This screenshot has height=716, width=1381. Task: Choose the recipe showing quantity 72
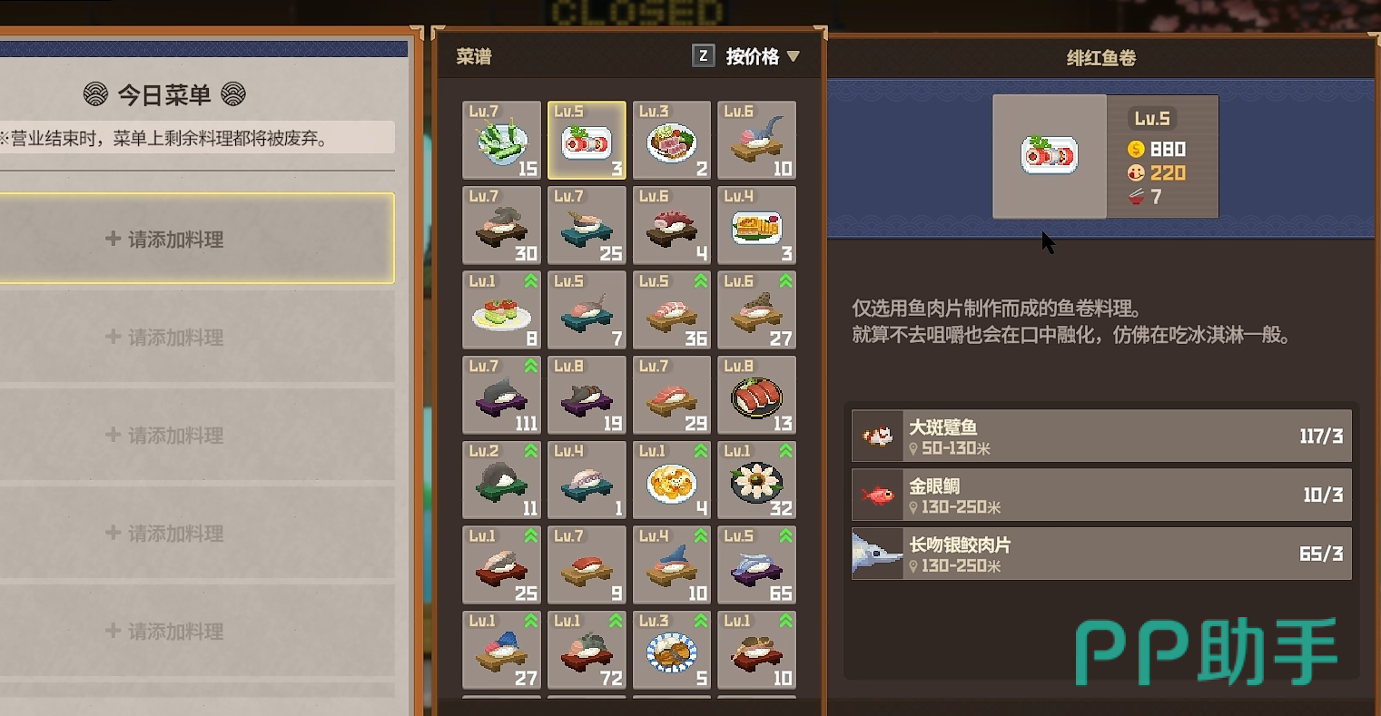[587, 650]
